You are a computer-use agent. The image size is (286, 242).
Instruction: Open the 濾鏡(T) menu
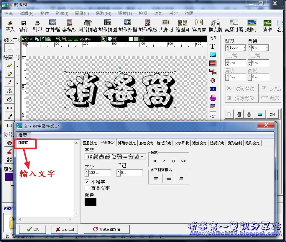click(x=125, y=14)
